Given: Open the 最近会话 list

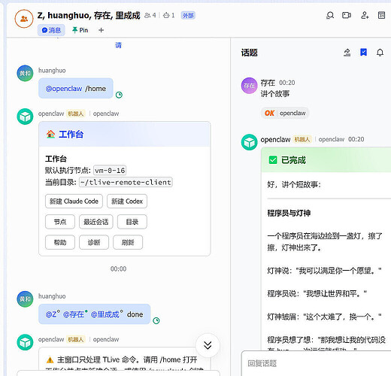Looking at the screenshot, I should tap(96, 222).
